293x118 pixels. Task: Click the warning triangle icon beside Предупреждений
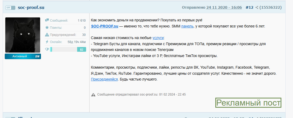coord(47,35)
